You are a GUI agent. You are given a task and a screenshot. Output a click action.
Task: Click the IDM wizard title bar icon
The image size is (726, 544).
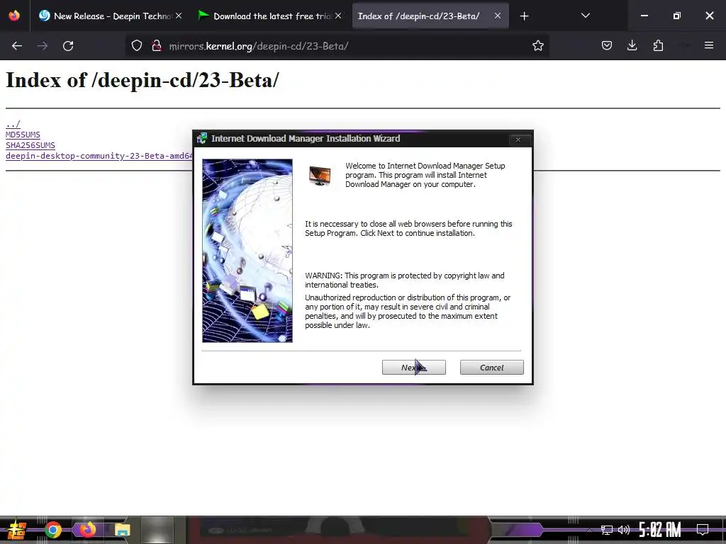pyautogui.click(x=202, y=138)
